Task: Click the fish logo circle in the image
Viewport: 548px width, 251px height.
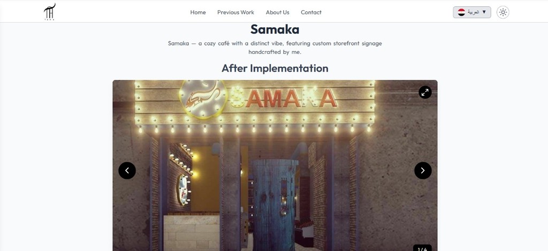Action: tap(203, 98)
